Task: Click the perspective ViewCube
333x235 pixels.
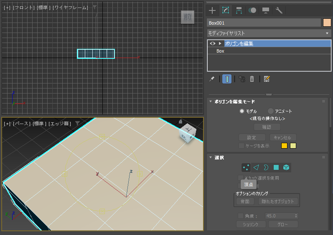Action: point(187,133)
